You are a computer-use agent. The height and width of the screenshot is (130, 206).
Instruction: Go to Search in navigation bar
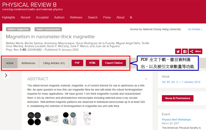coord(92,17)
